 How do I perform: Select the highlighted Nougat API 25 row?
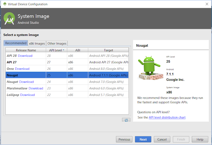pos(67,75)
